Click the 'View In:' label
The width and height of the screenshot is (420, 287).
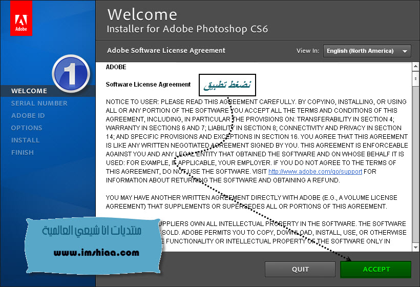[308, 51]
